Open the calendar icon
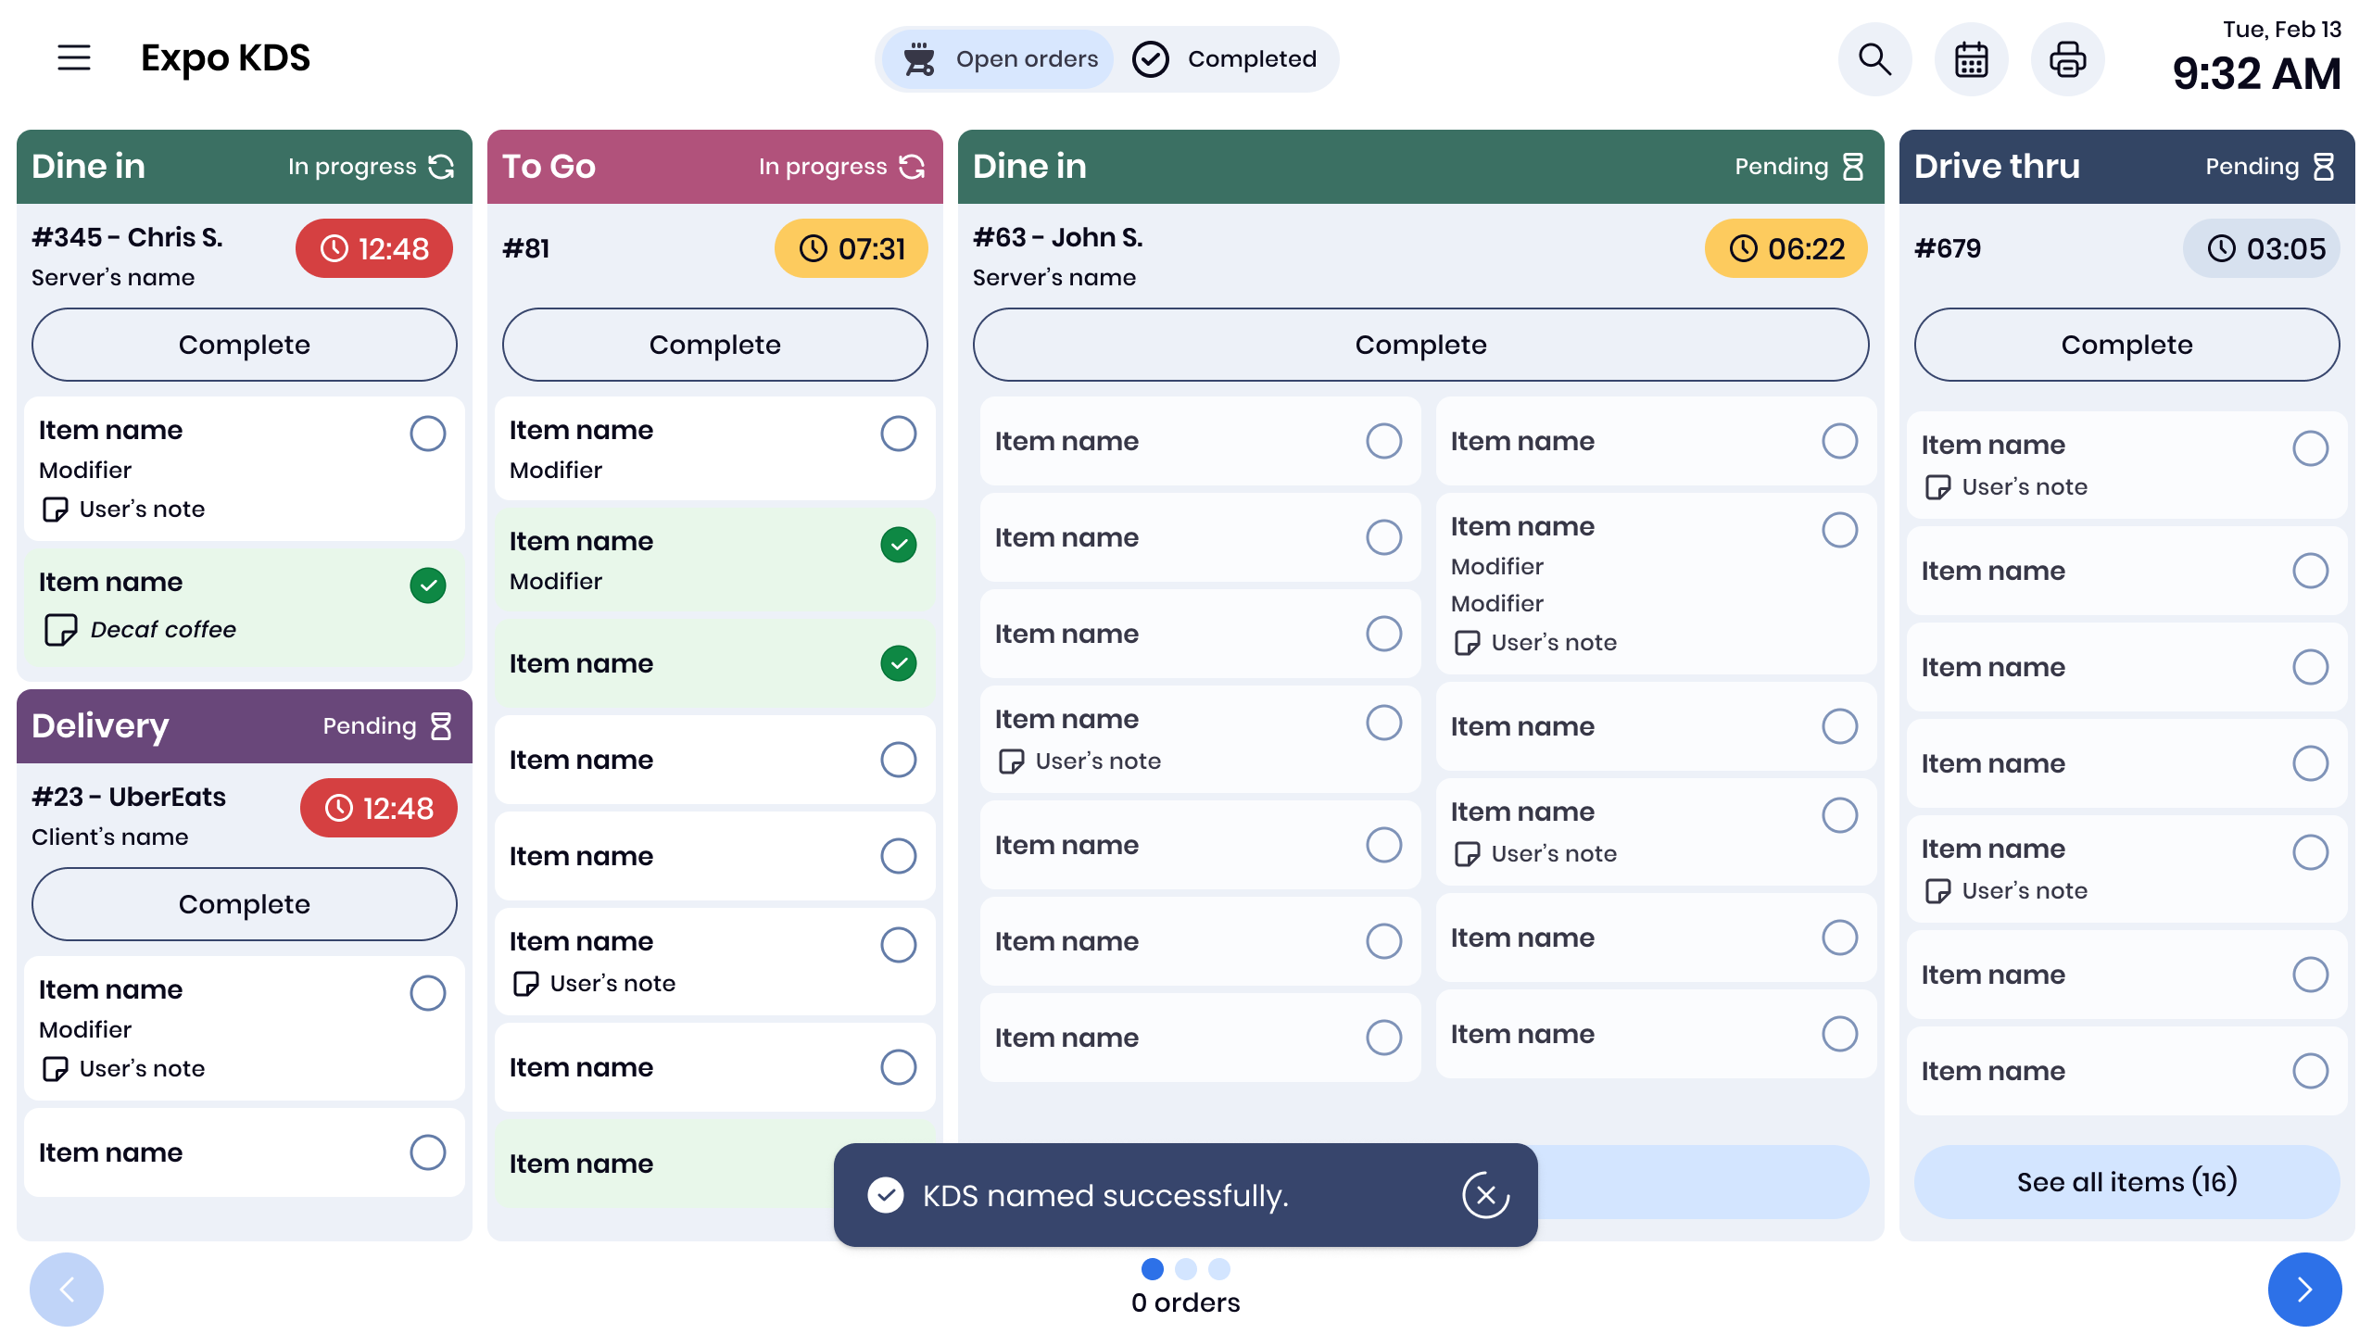The width and height of the screenshot is (2372, 1334). click(1971, 59)
